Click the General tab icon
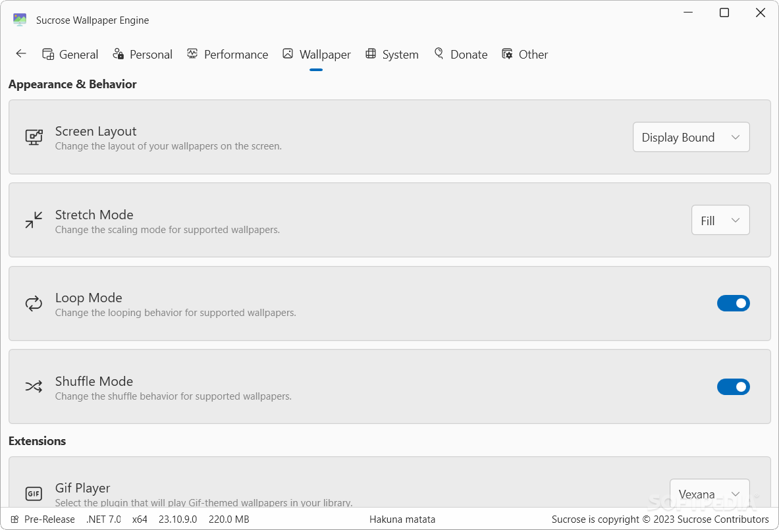Image resolution: width=779 pixels, height=530 pixels. (x=48, y=54)
